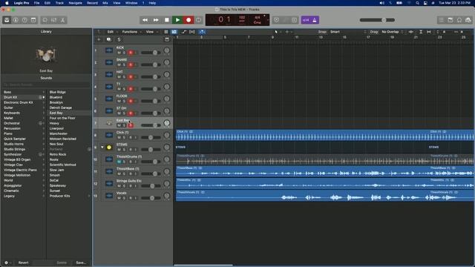Toggle the purple Count-in button
This screenshot has height=267, width=475.
pos(306,20)
